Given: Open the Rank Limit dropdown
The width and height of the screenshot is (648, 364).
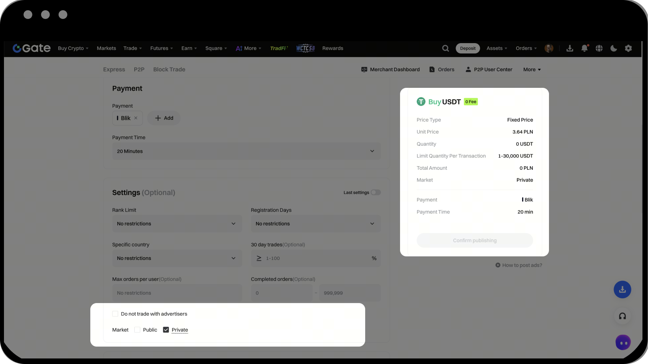Looking at the screenshot, I should pyautogui.click(x=177, y=224).
